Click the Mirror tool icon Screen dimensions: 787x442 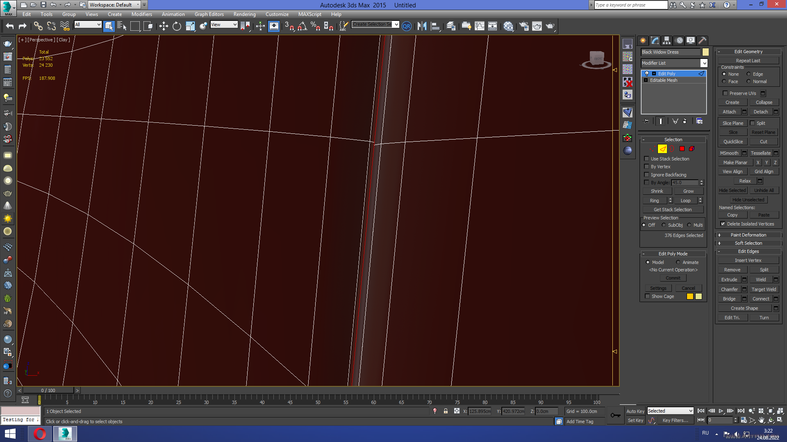coord(422,26)
